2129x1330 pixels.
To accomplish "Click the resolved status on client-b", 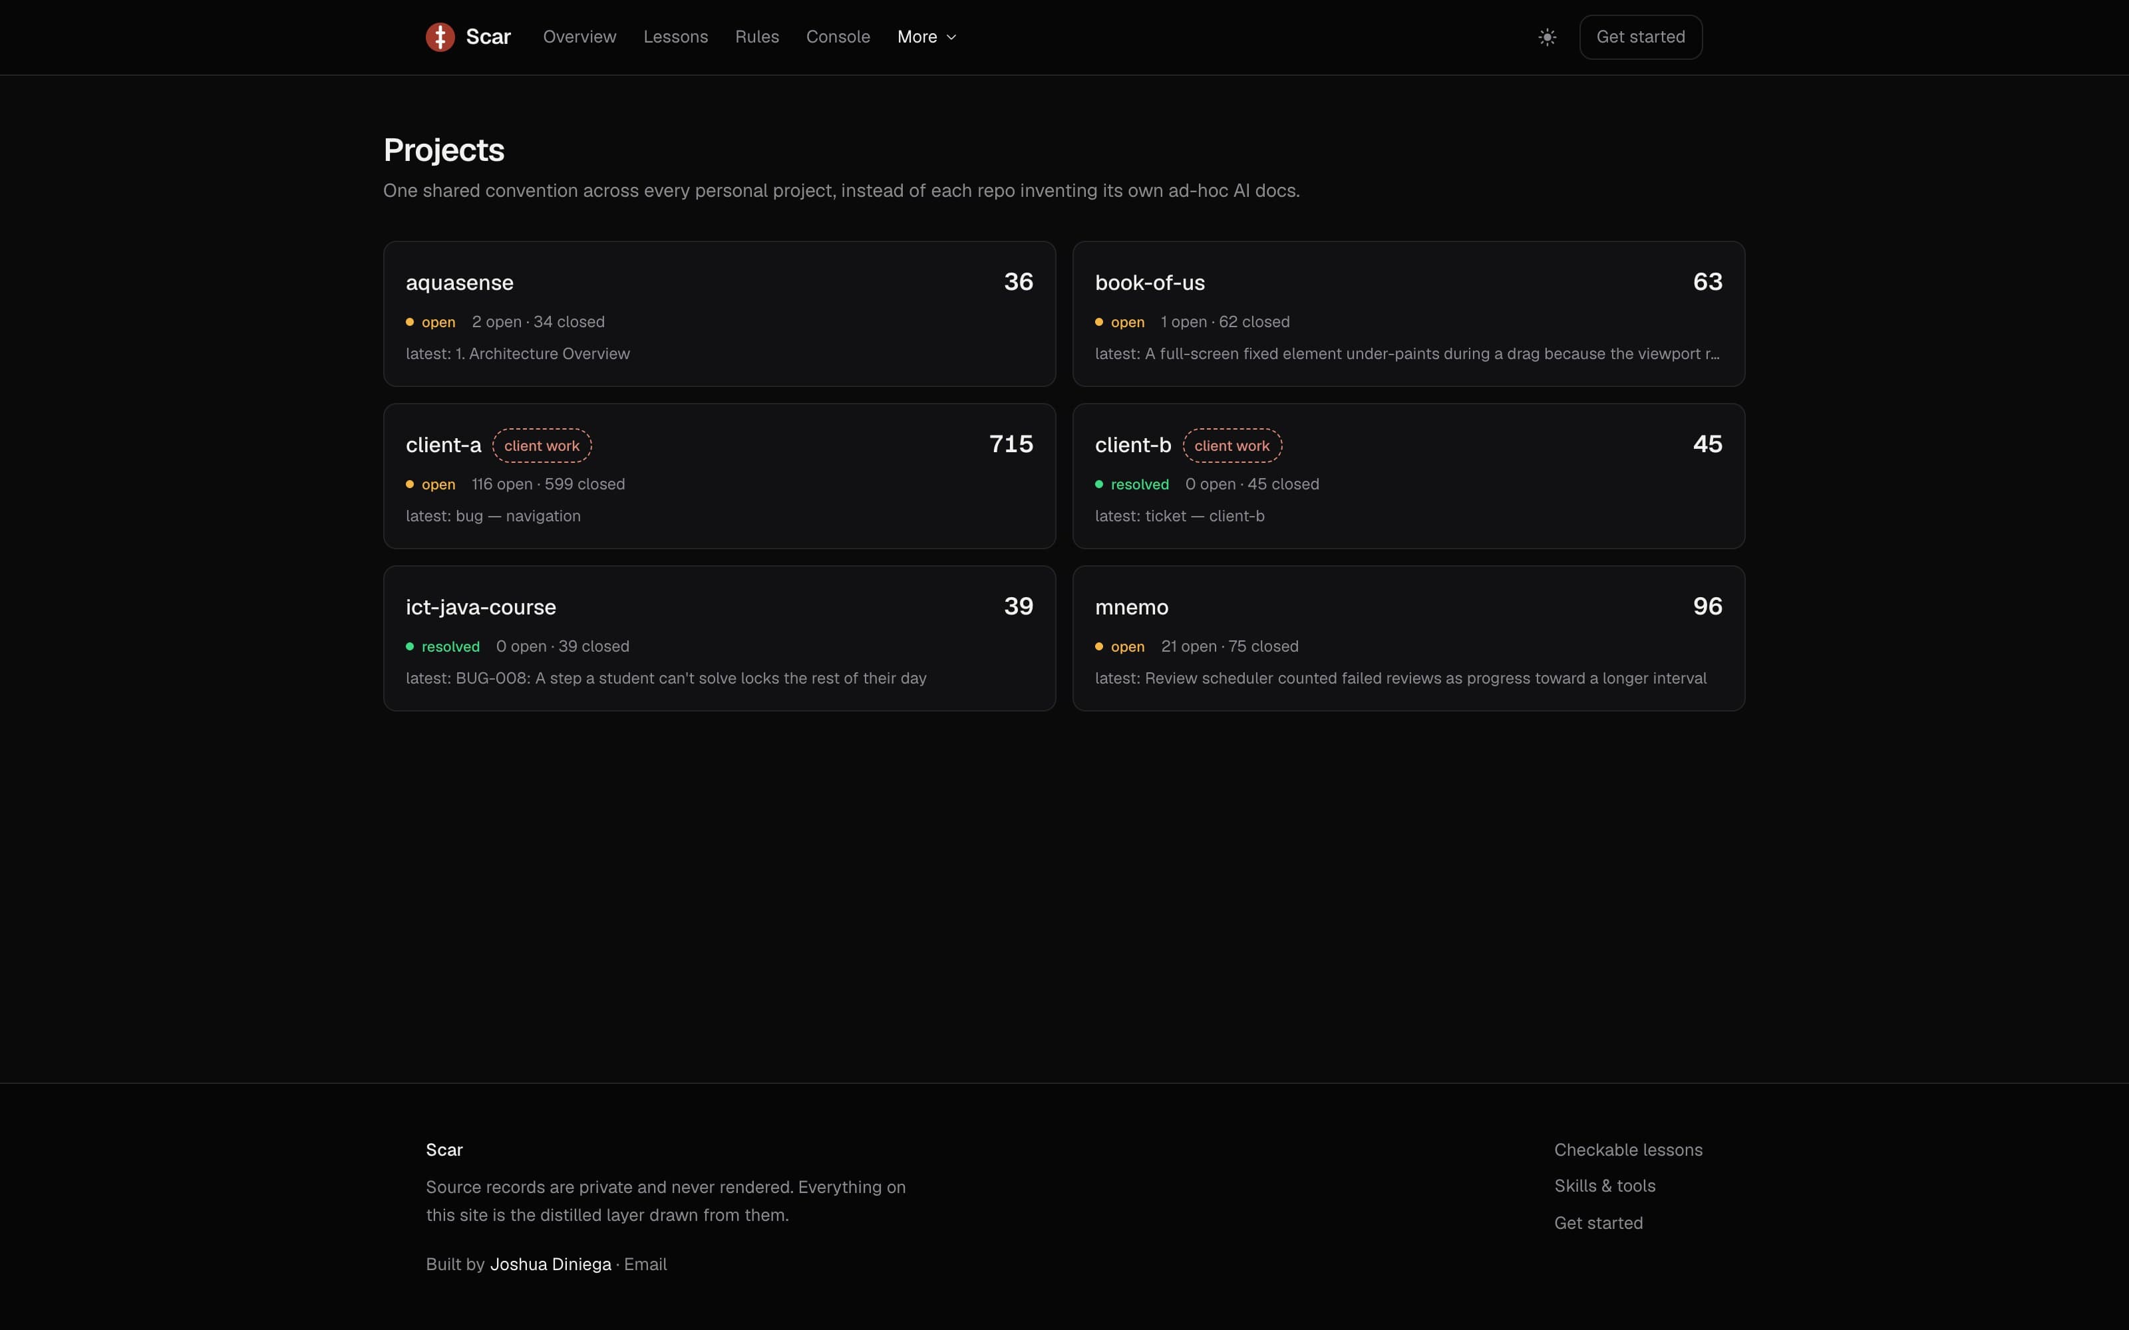I will [x=1132, y=485].
